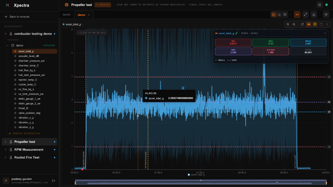Switch to the Plots tab
Viewport: 333px width, 187px height.
click(x=66, y=15)
